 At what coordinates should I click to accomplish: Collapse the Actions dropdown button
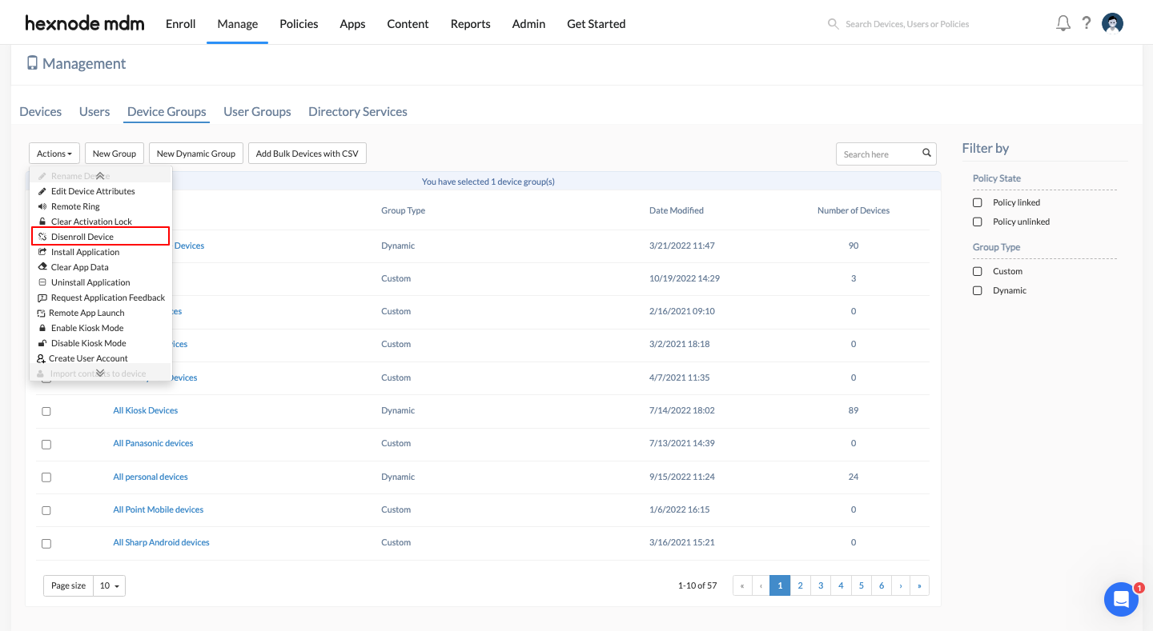(x=54, y=154)
